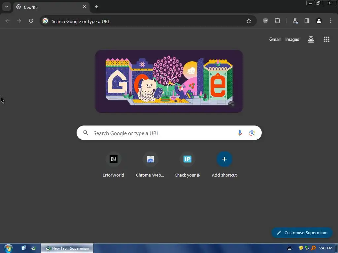This screenshot has height=253, width=338.
Task: Select the New Tab - Supermium taskbar button
Action: pos(67,248)
